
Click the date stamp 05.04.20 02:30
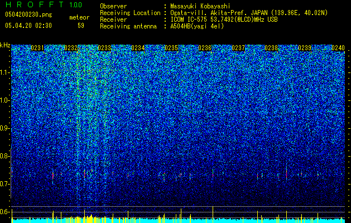(28, 26)
